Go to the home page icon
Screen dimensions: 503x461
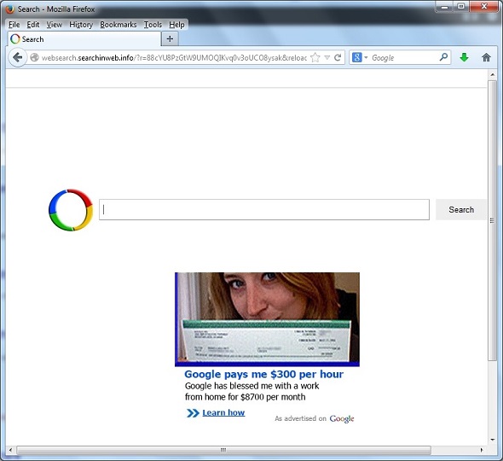[486, 58]
